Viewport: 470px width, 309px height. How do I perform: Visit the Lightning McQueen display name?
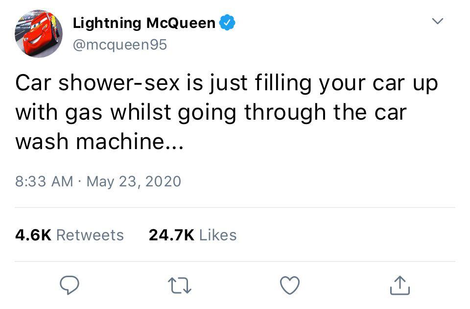(x=144, y=23)
